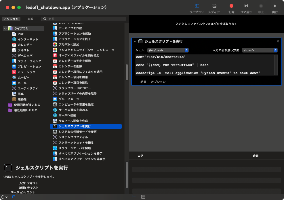Click the action list vertical scrollbar
Viewport: 284px width, 200px height.
[126, 72]
